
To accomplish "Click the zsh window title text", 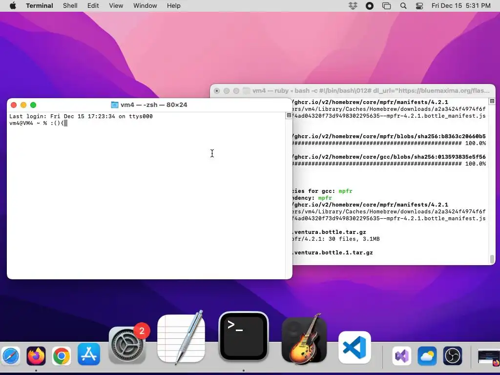I will click(x=154, y=105).
